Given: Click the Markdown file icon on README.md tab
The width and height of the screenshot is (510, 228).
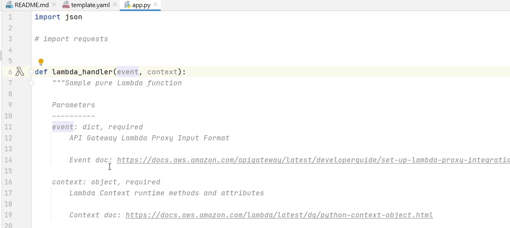Looking at the screenshot, I should 9,6.
